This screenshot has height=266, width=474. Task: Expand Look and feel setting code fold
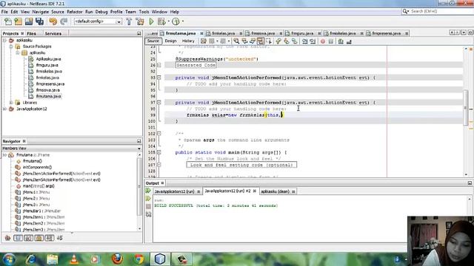[159, 165]
